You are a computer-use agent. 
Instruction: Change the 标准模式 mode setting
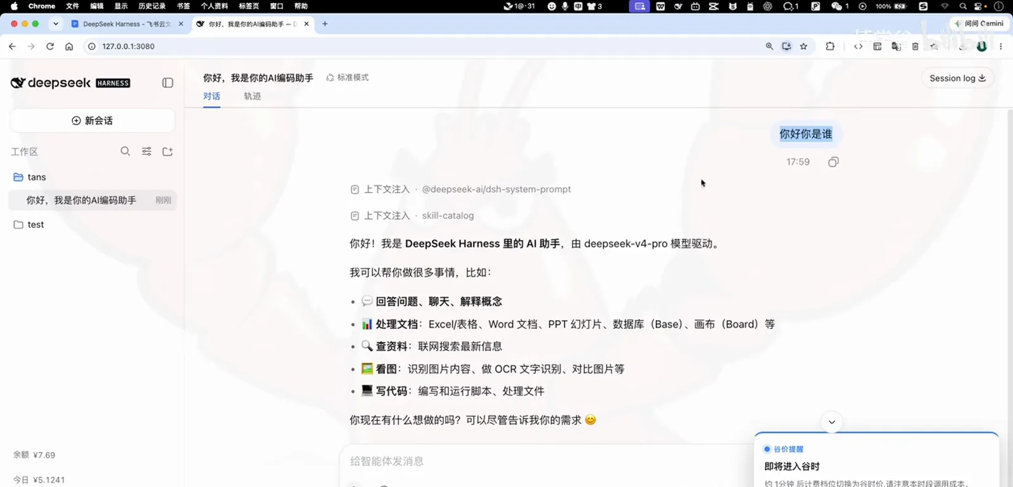tap(348, 77)
